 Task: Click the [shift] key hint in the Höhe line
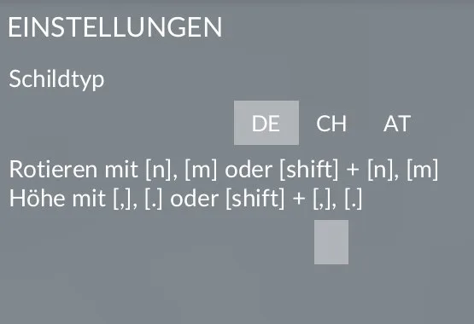(x=255, y=200)
